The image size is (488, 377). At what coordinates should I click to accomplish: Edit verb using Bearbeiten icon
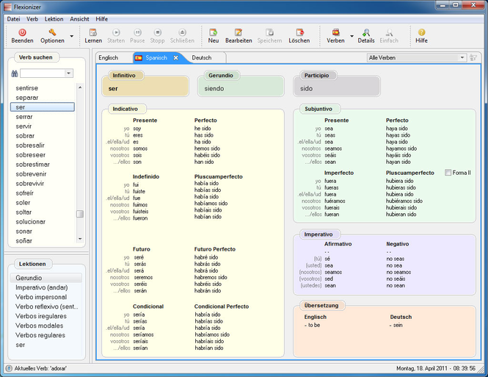pyautogui.click(x=238, y=32)
